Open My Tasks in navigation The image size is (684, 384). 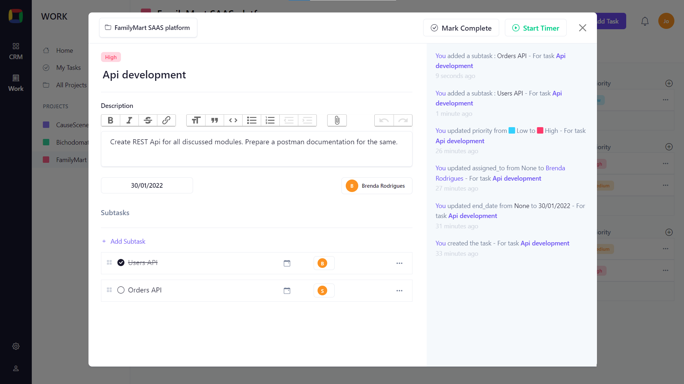tap(68, 68)
